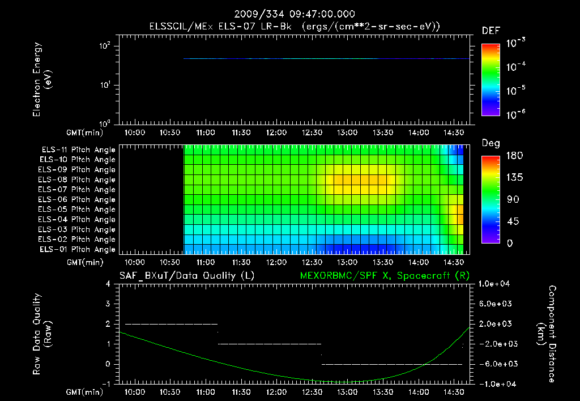Click the Deg pitch angle color bar

[491, 200]
